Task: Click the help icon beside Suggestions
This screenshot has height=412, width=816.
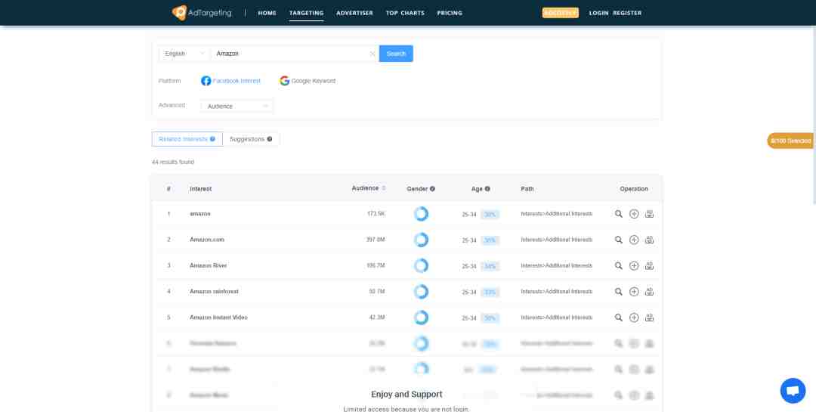Action: (270, 139)
